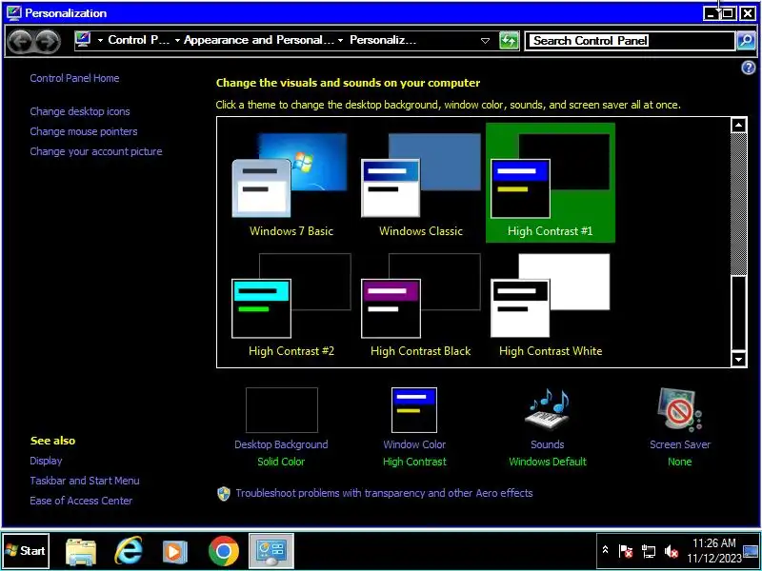Click the address bar Control Panel icon

point(83,40)
